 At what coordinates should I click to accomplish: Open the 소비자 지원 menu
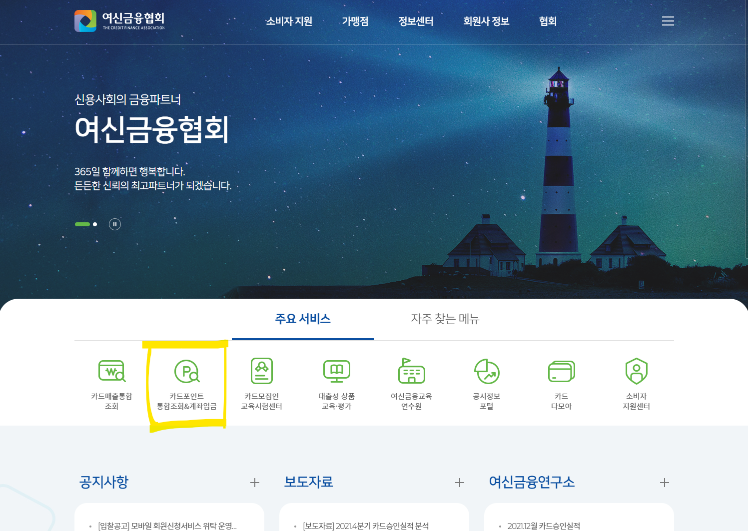tap(289, 21)
